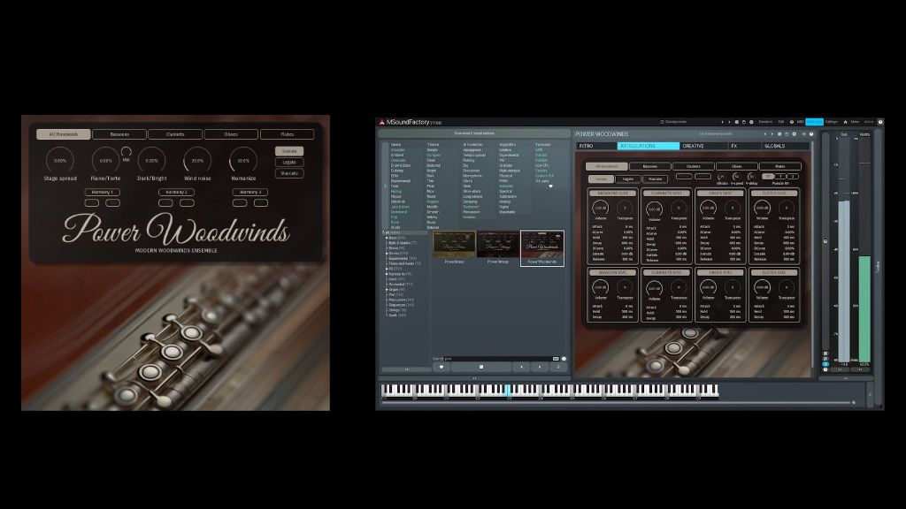Image resolution: width=906 pixels, height=509 pixels.
Task: Adjust Wind noise knob
Action: [x=197, y=161]
